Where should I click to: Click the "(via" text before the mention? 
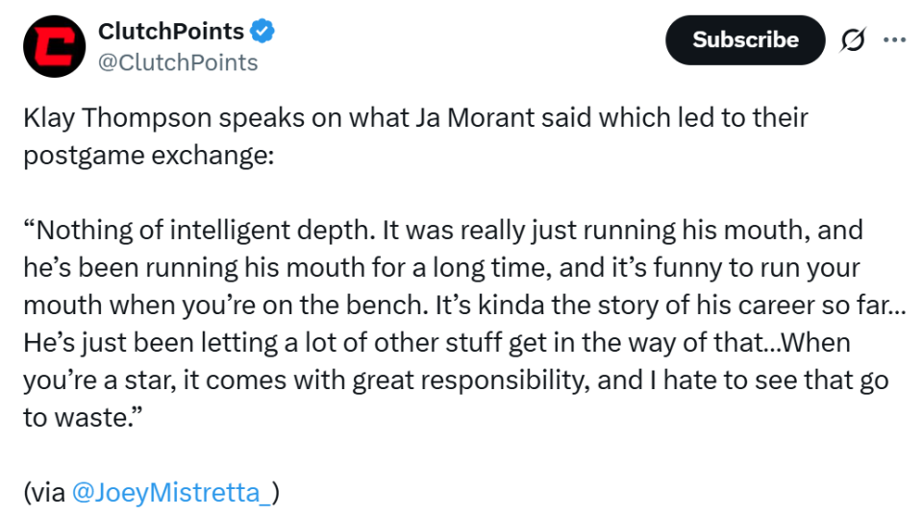click(44, 493)
